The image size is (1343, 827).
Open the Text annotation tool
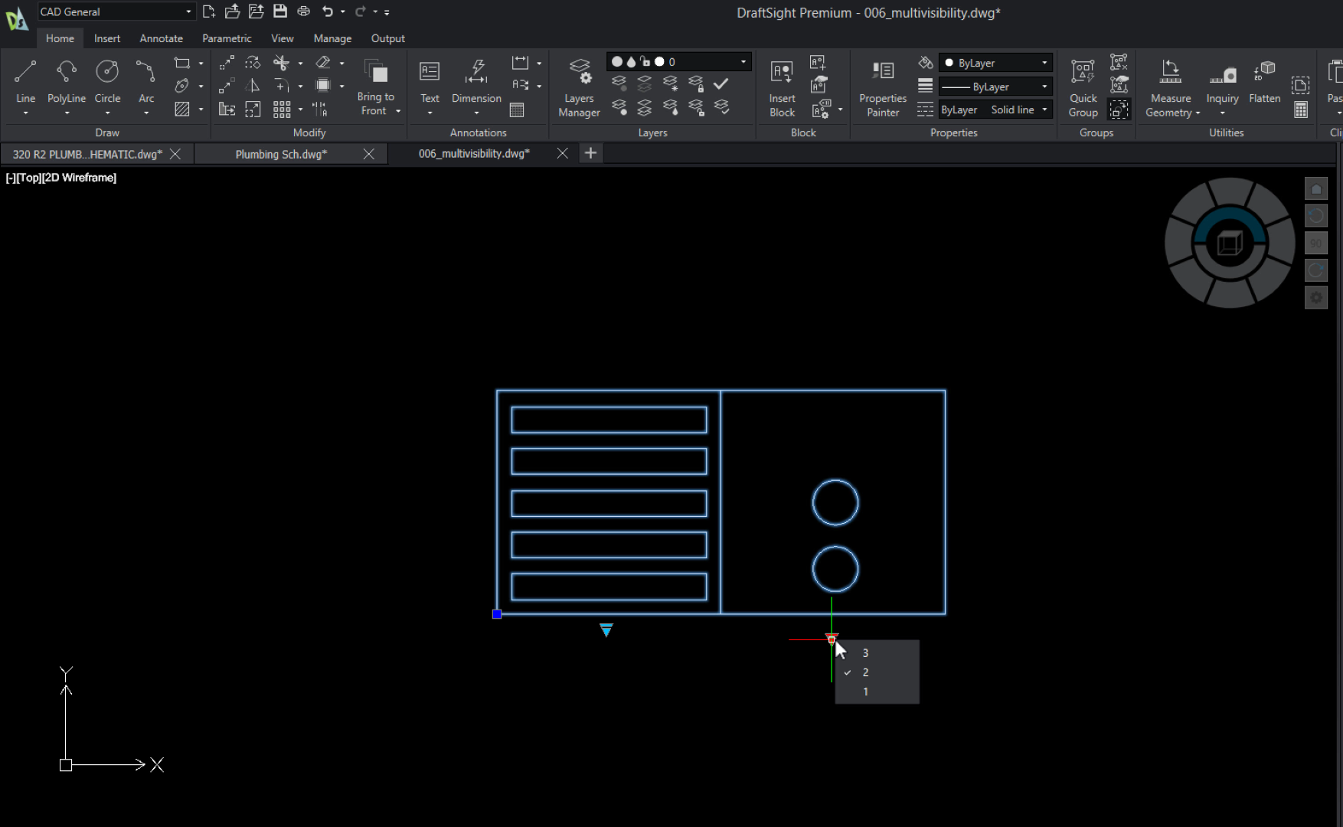[x=430, y=80]
